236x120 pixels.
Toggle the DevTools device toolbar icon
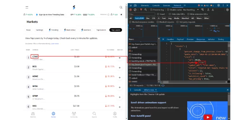click(x=135, y=5)
